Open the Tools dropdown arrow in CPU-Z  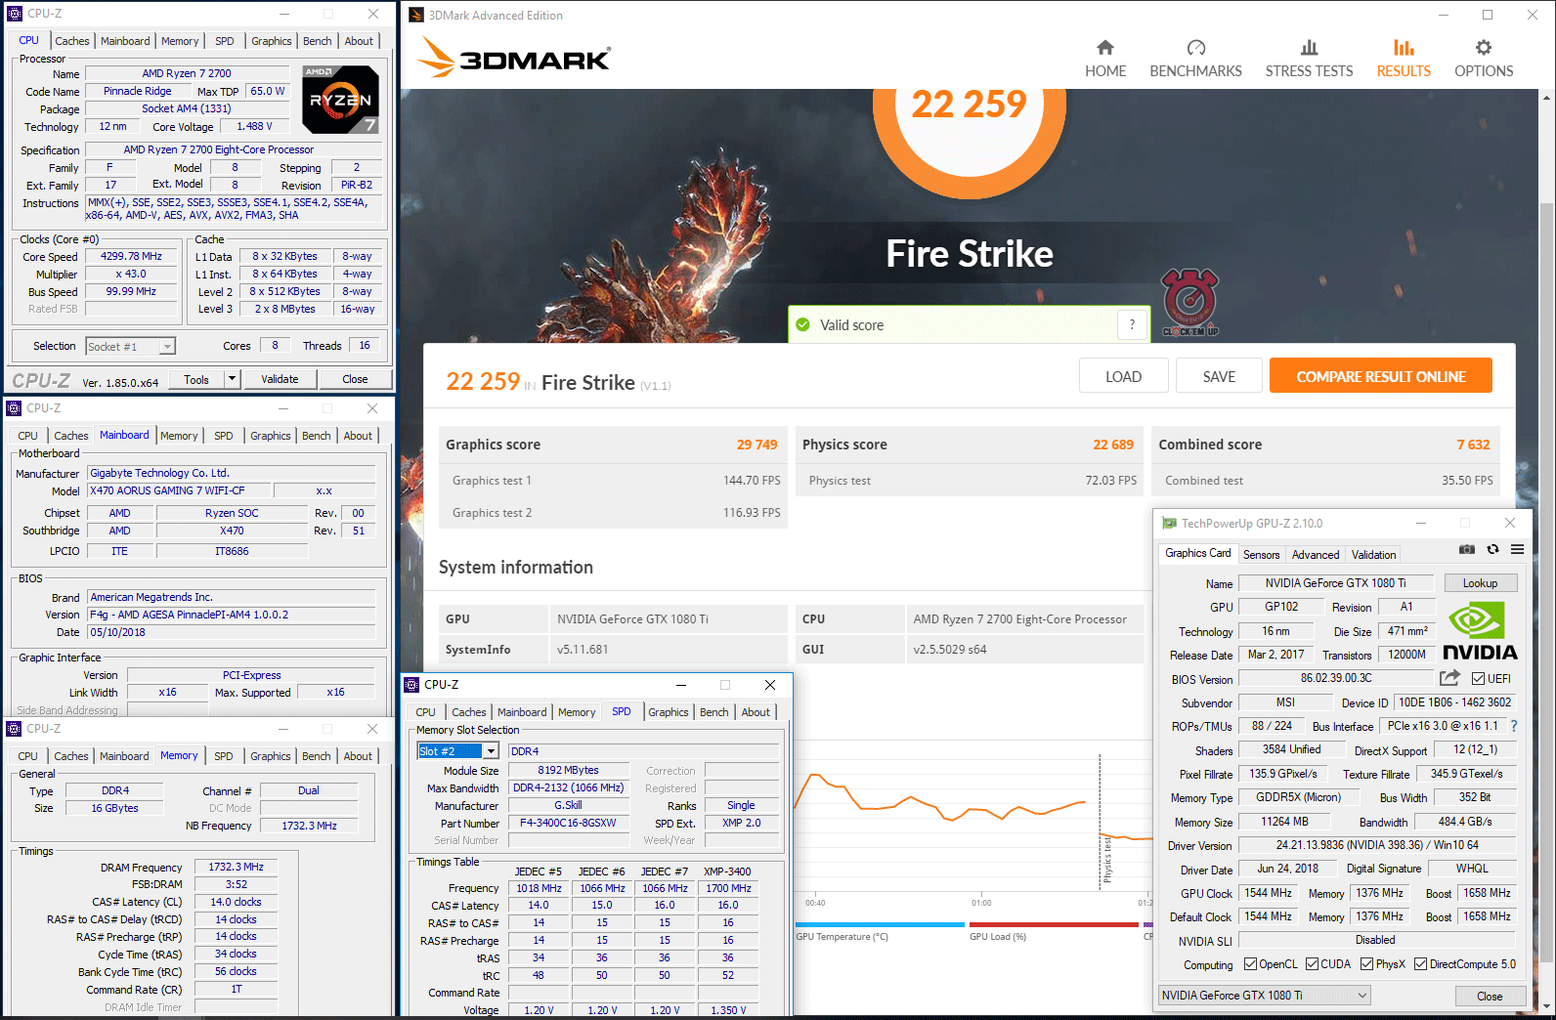232,379
